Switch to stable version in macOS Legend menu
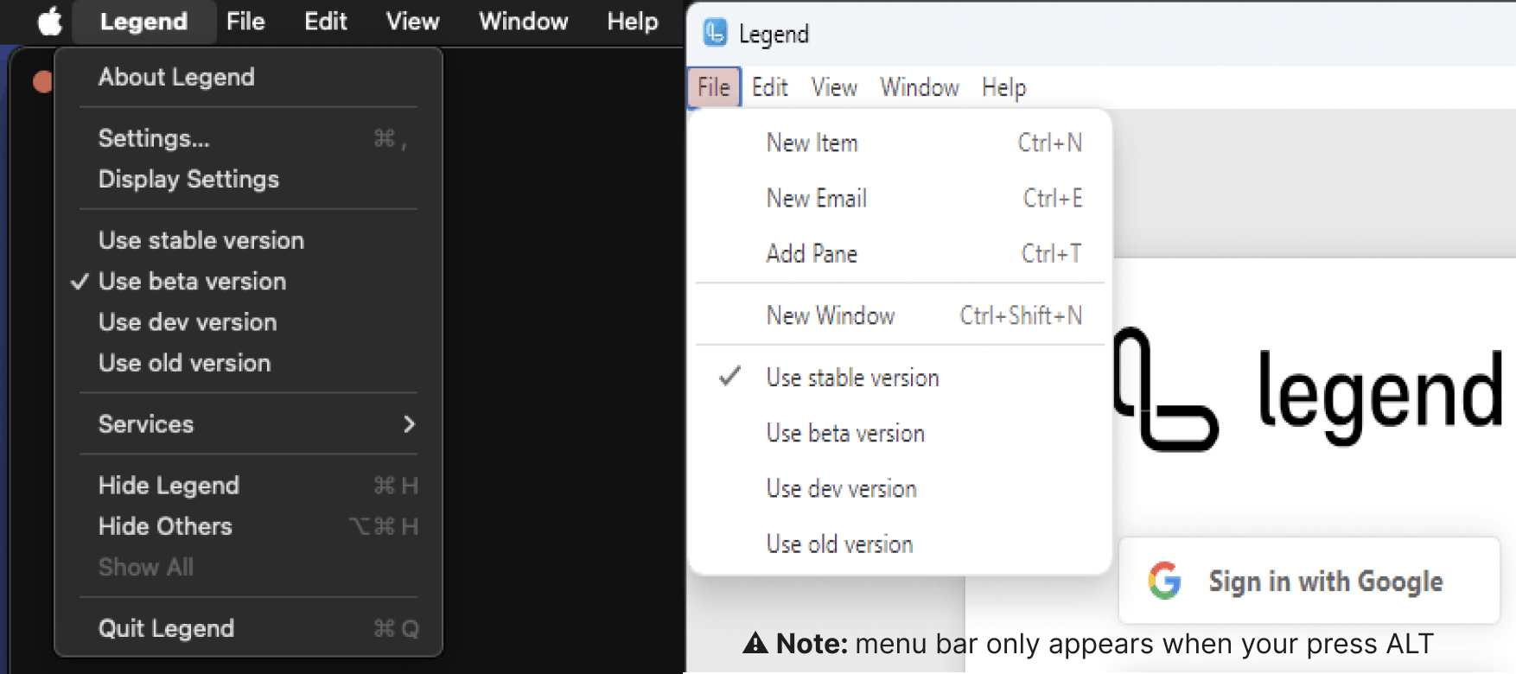Viewport: 1516px width, 674px height. pyautogui.click(x=249, y=240)
